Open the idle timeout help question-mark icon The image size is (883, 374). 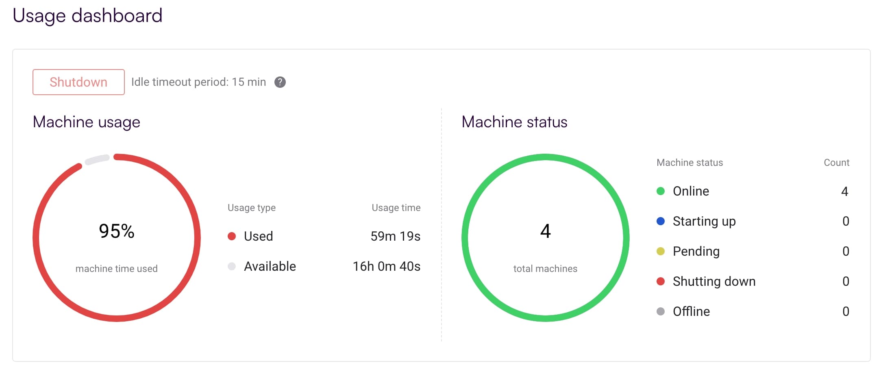coord(280,82)
